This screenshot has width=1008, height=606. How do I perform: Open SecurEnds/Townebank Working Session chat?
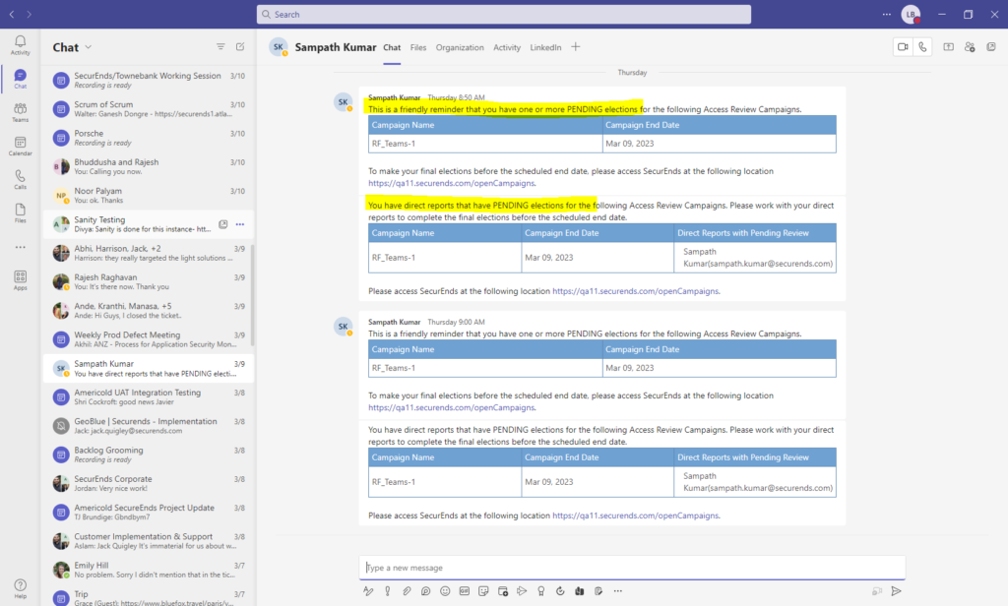148,81
